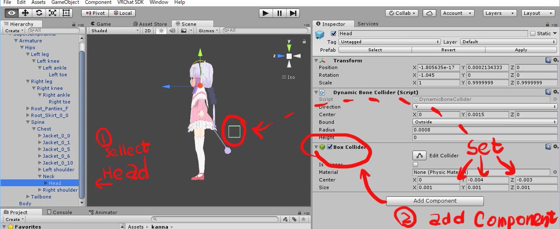
Task: Click the script object picker circle
Action: [x=555, y=99]
